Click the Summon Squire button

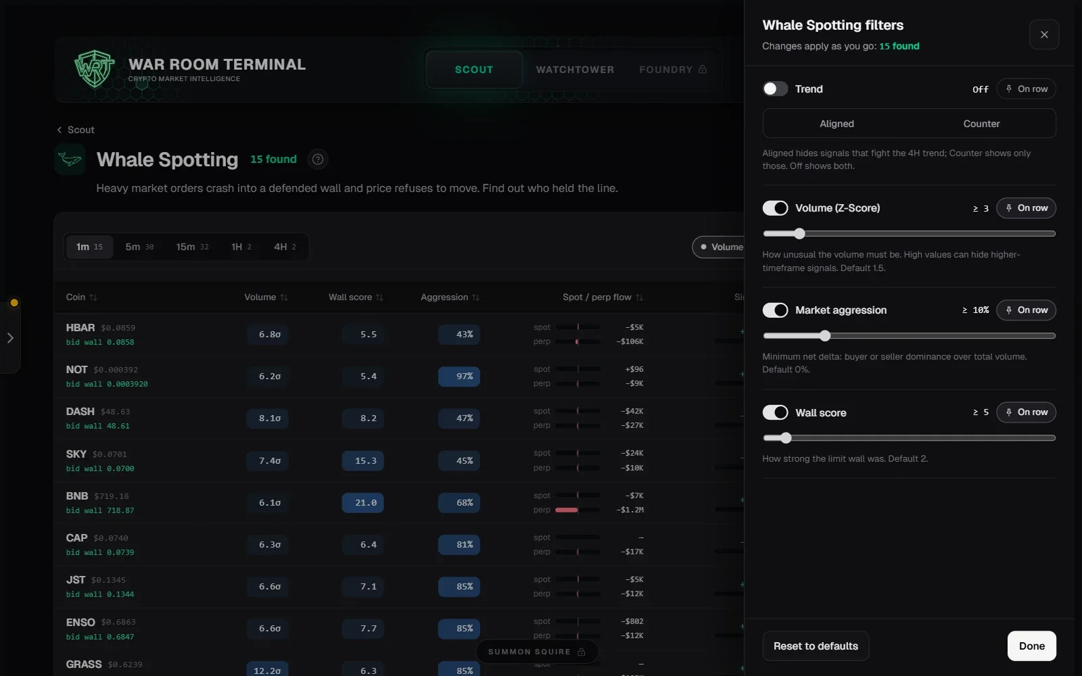(537, 652)
